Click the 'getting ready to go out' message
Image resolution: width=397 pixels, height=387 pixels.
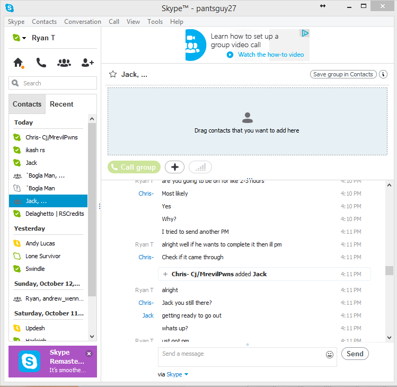click(191, 315)
